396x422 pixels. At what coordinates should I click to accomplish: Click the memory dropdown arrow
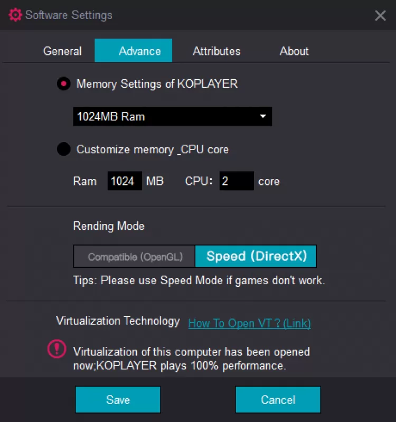pyautogui.click(x=263, y=117)
